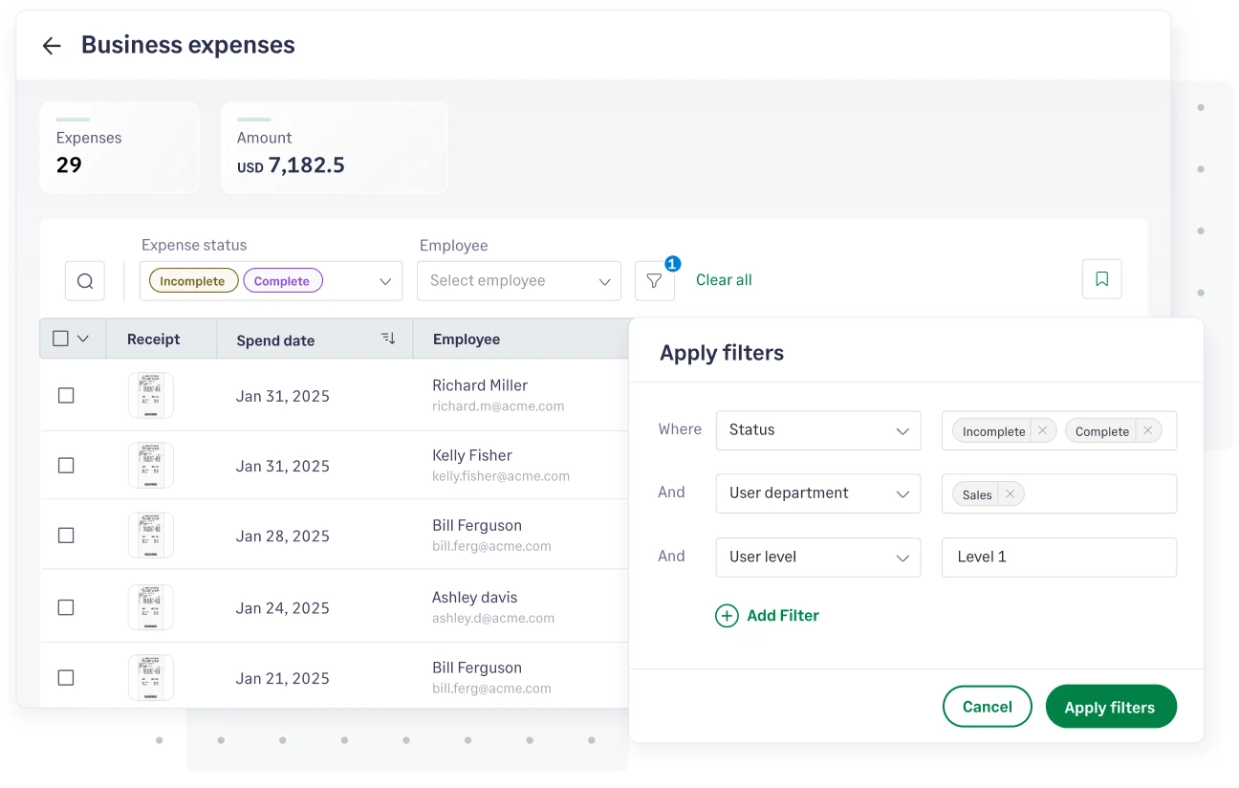
Task: Check the checkbox on Ashley davis's row
Action: (66, 606)
